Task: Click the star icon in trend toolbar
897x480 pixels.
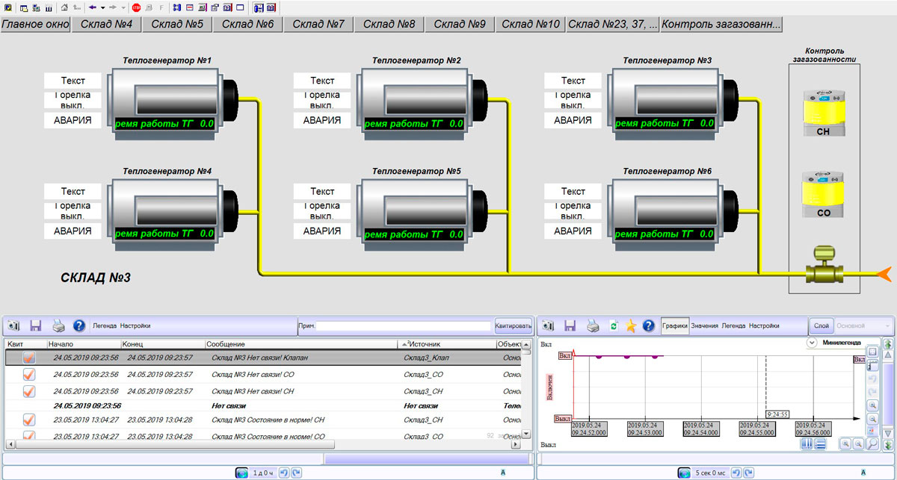Action: point(631,325)
